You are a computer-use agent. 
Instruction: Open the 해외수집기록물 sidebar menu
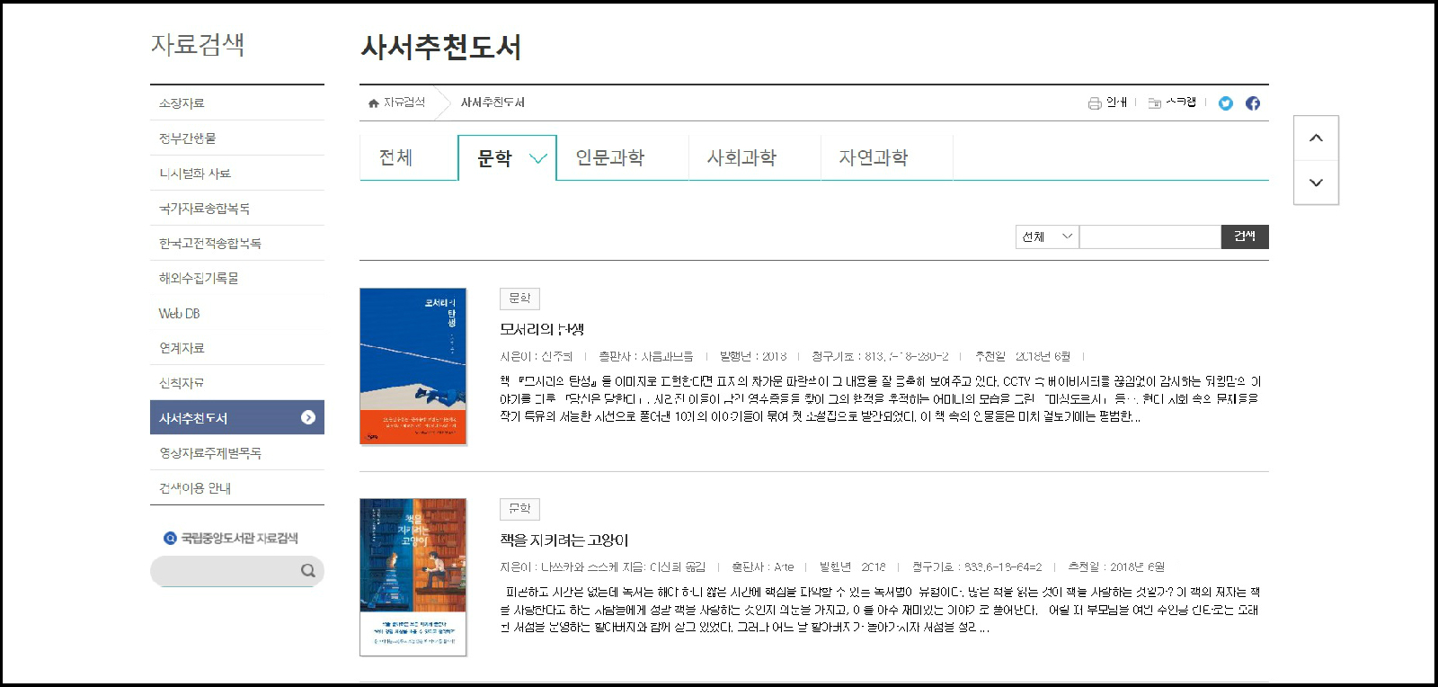236,279
